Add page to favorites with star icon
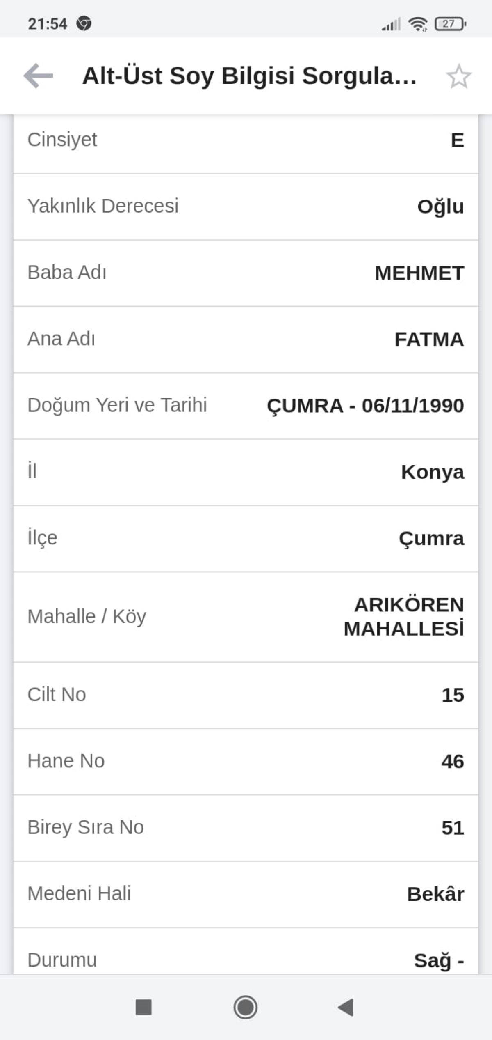The width and height of the screenshot is (492, 1040). point(459,76)
